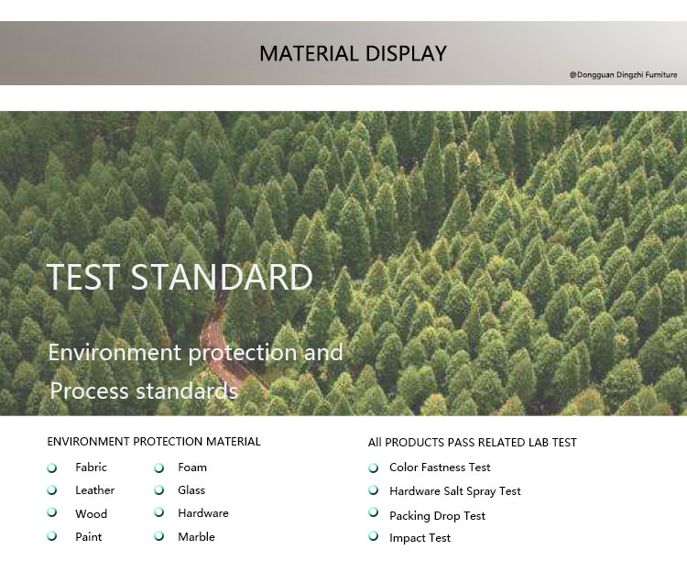Select the Marble material label
687x561 pixels.
point(196,537)
